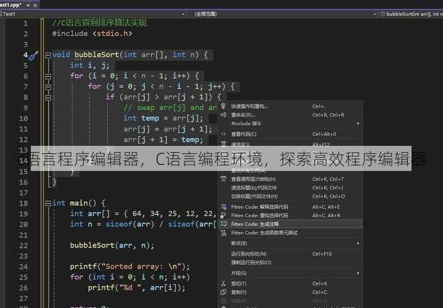Click 'arr[j] = arr[j + 1];' on line 11
Screen dimensions: 443x308
pos(167,129)
